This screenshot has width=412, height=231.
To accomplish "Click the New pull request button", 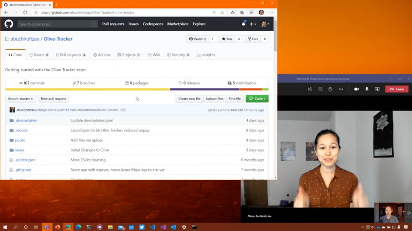I will point(53,99).
